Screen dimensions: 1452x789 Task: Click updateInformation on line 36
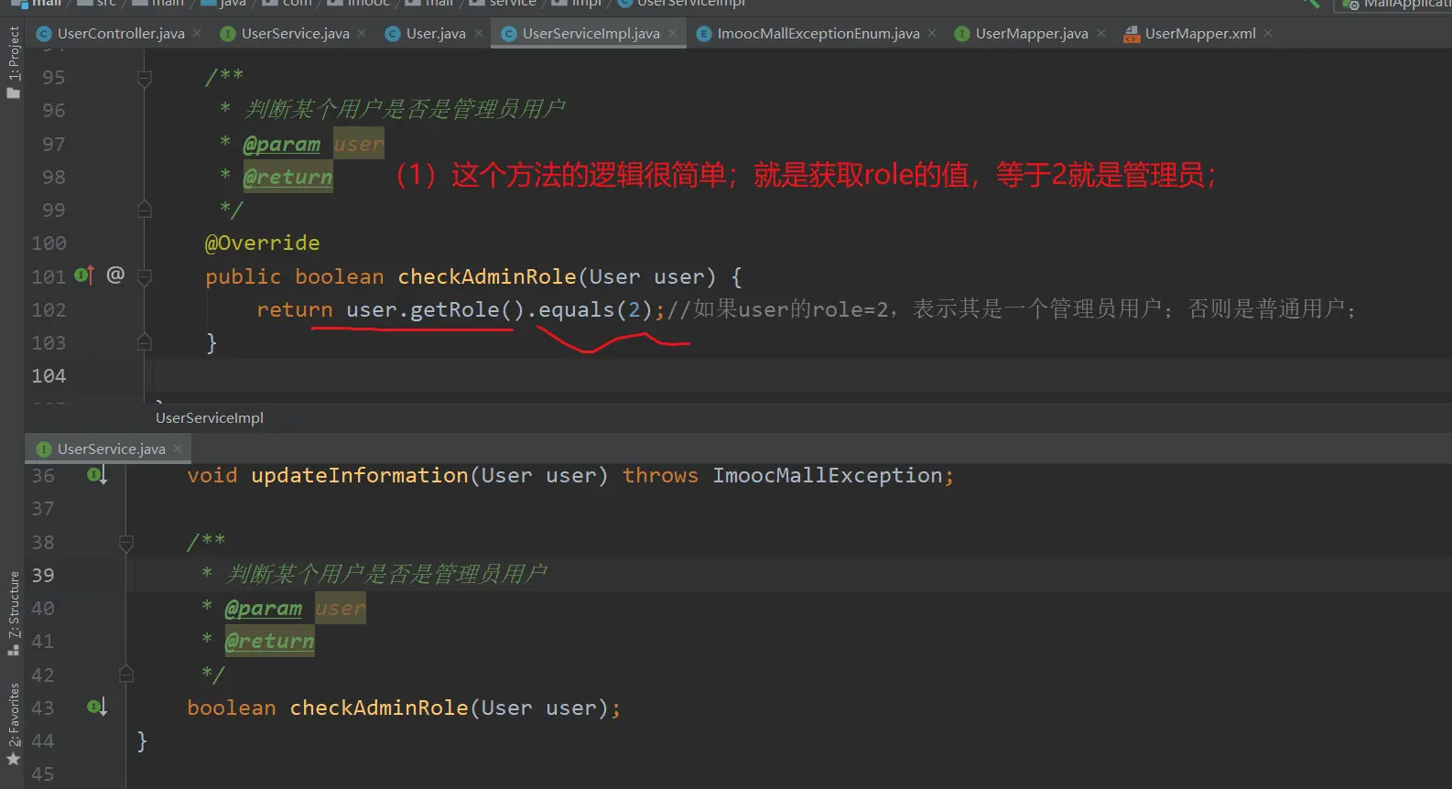(x=360, y=476)
